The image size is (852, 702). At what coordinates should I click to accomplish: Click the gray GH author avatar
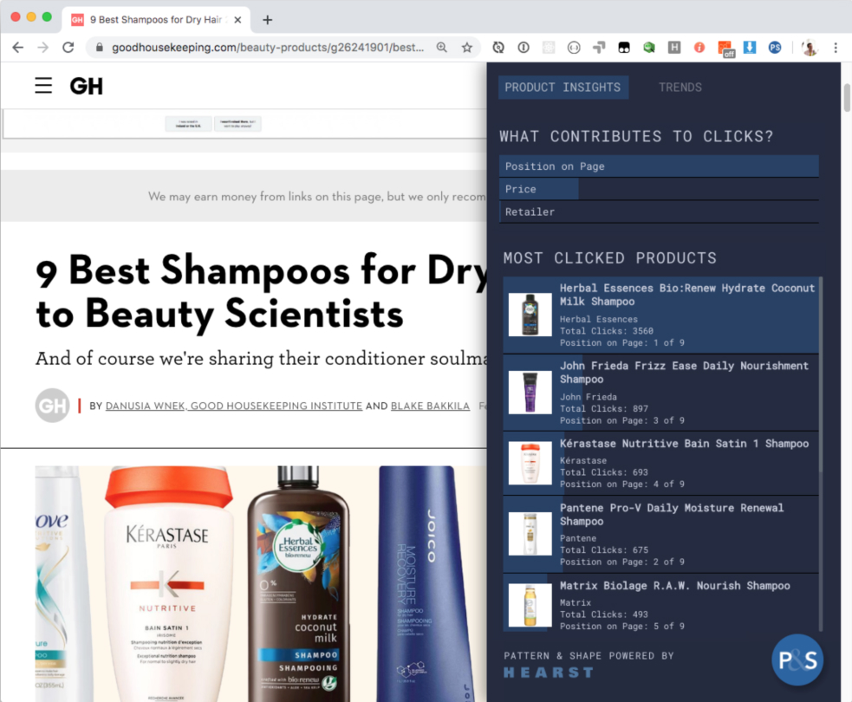coord(52,406)
